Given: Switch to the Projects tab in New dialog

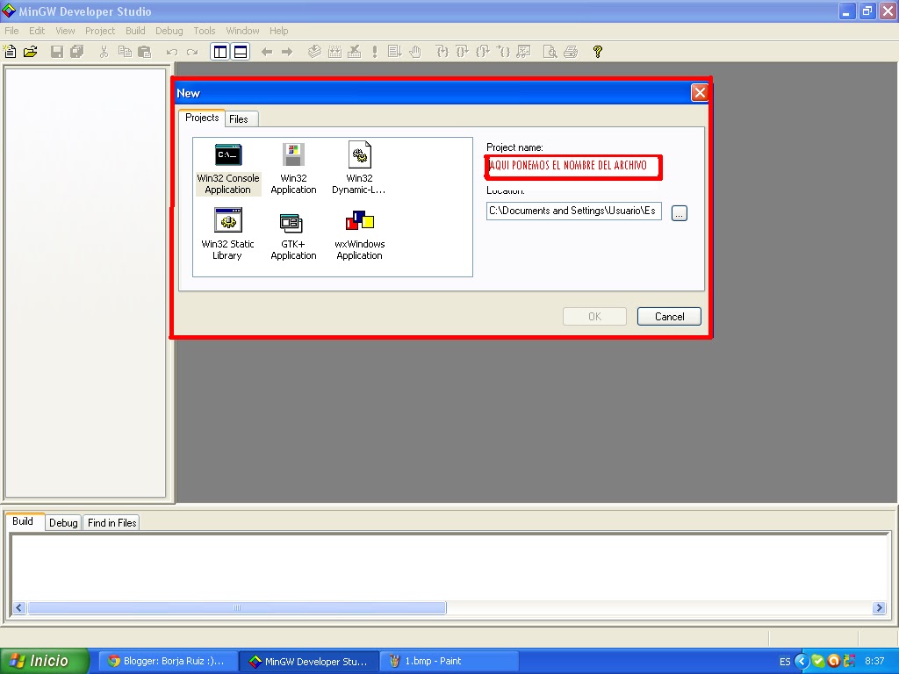Looking at the screenshot, I should click(x=202, y=118).
